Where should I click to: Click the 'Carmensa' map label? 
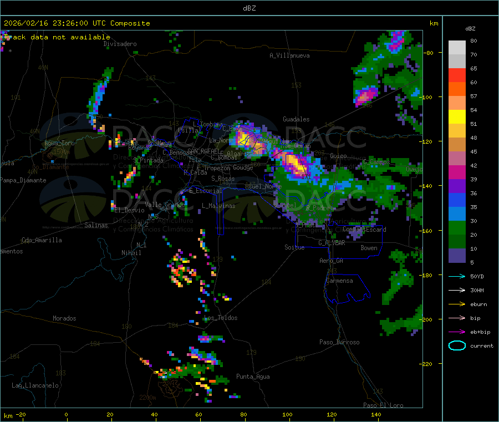(339, 281)
